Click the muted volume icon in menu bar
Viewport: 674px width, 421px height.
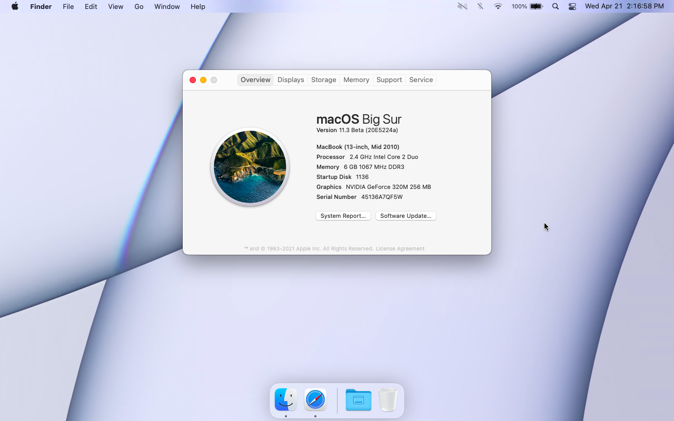pos(462,6)
